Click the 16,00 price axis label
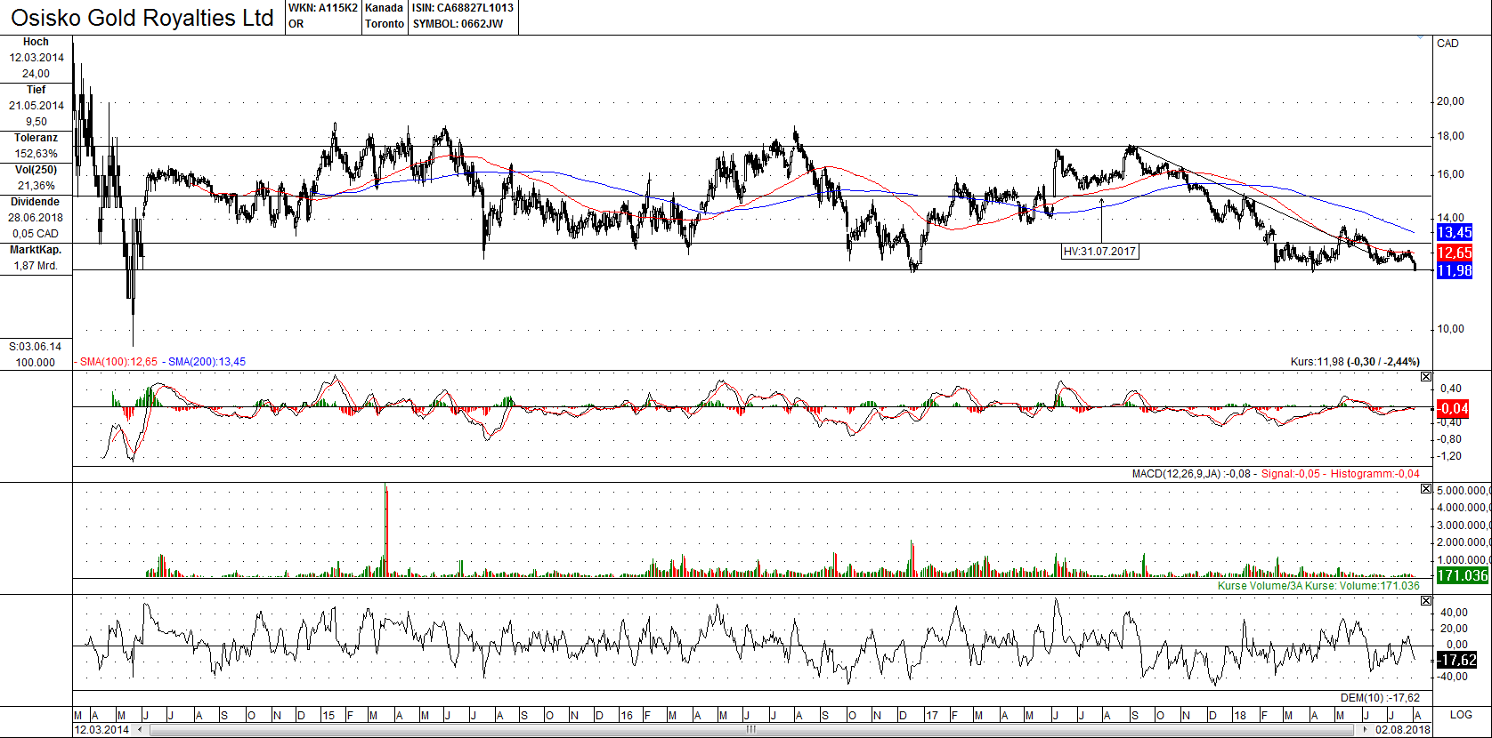This screenshot has width=1492, height=738. pos(1451,174)
